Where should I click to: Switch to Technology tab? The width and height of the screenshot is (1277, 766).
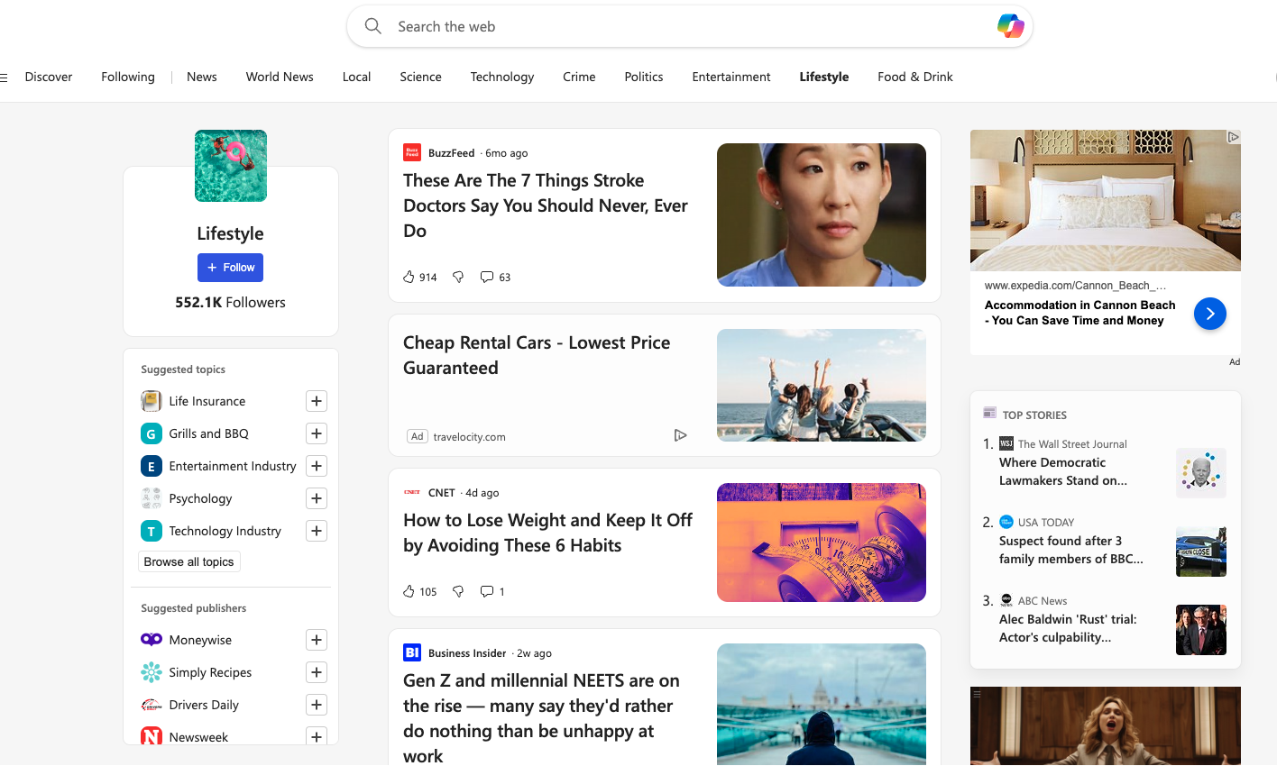pos(502,78)
